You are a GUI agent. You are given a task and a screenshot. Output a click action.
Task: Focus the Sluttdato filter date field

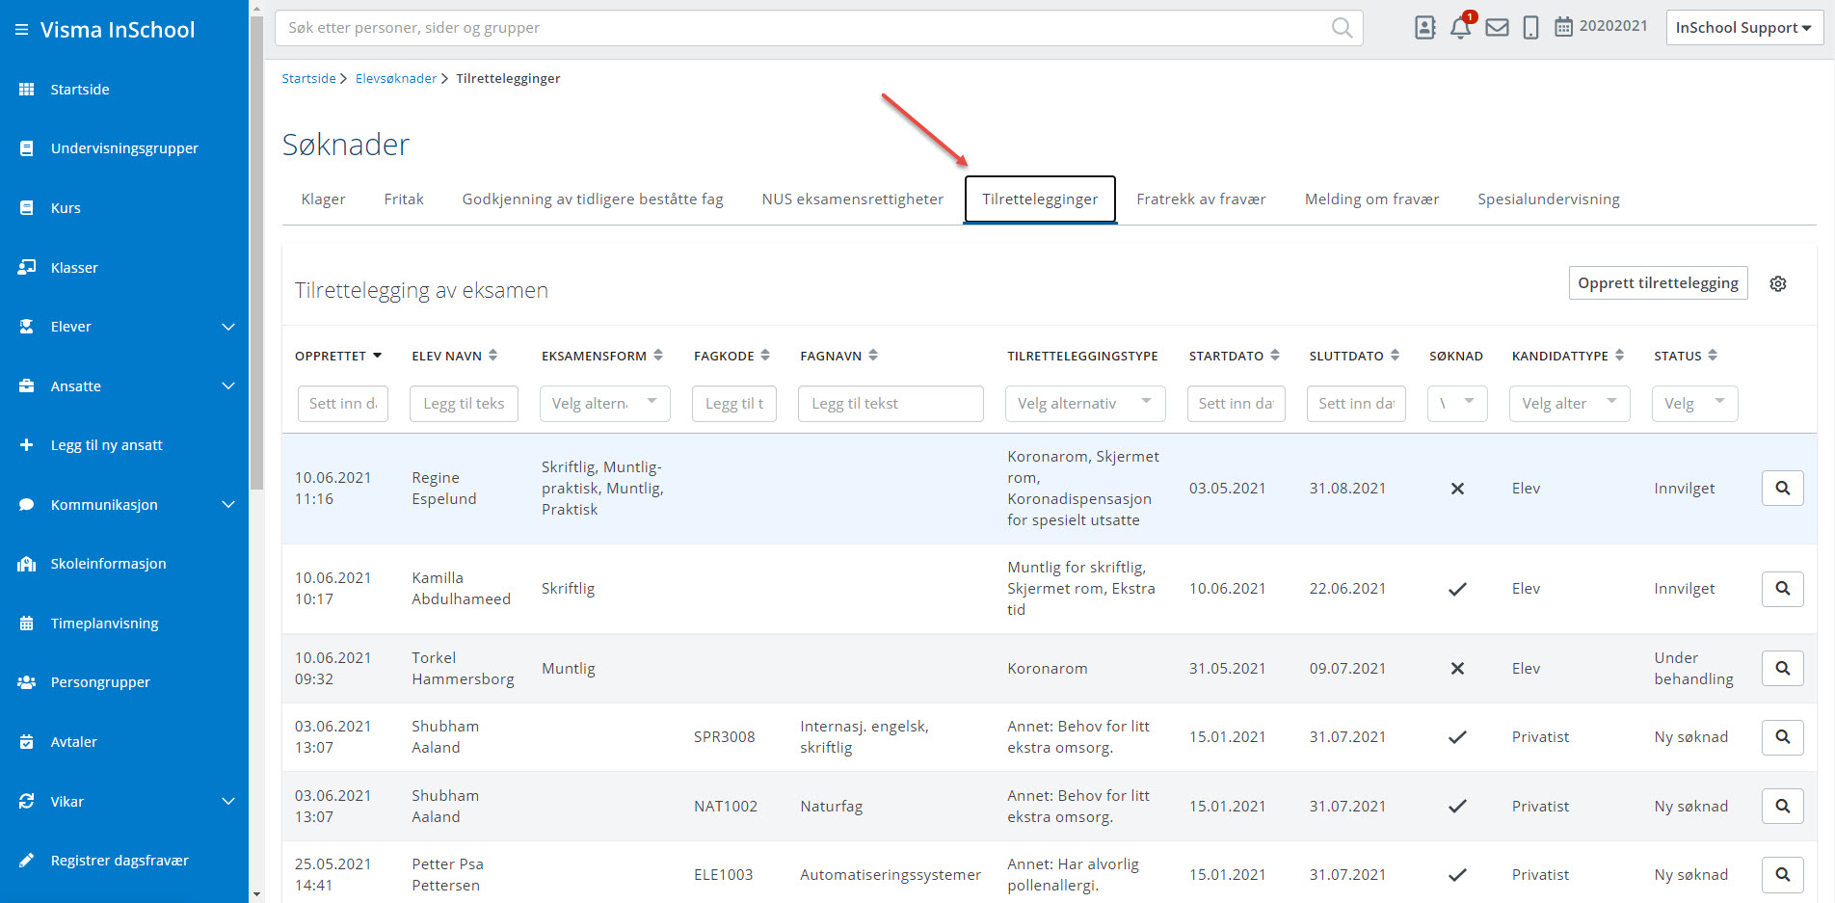point(1356,404)
